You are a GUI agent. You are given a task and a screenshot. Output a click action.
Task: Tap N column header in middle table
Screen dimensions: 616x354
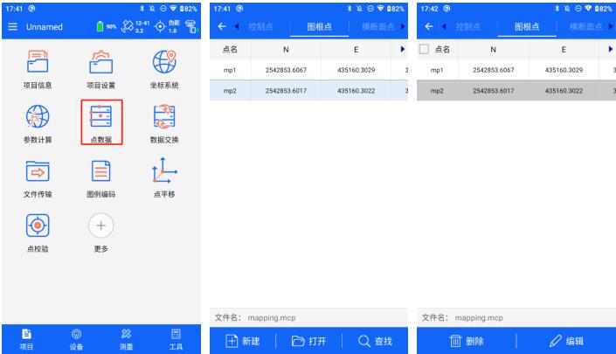(286, 50)
